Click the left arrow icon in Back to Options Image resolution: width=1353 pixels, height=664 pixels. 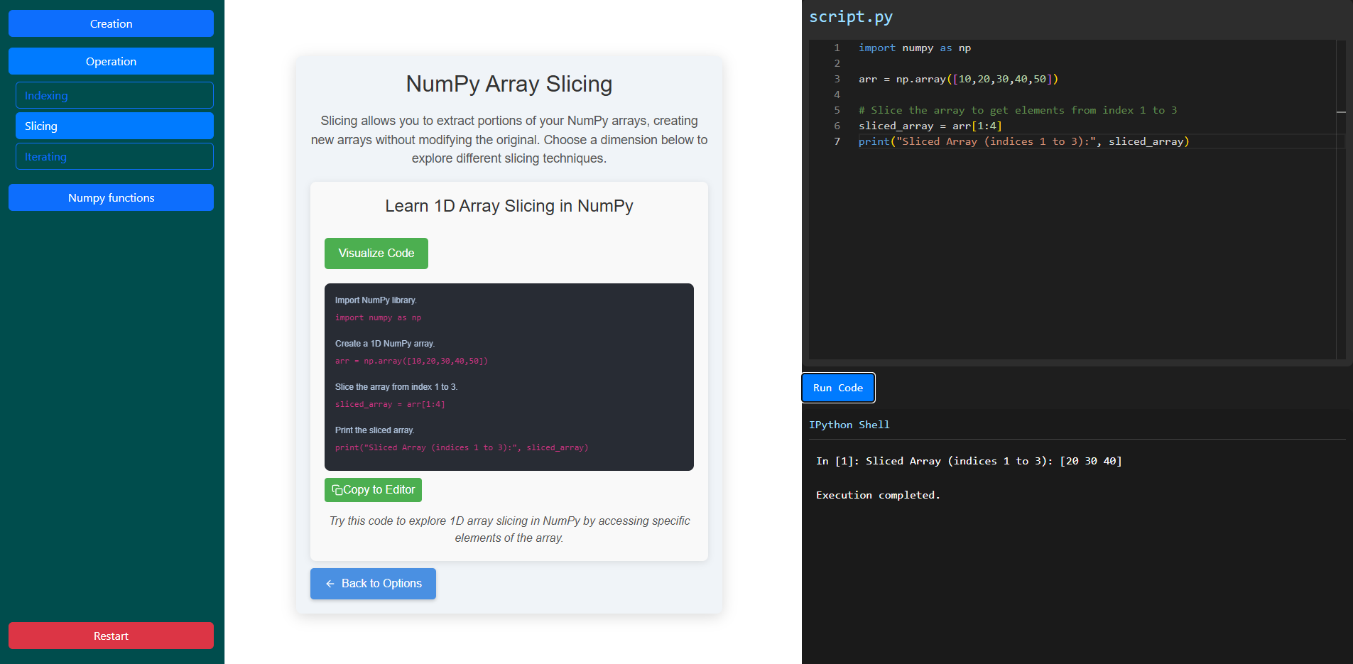coord(330,584)
